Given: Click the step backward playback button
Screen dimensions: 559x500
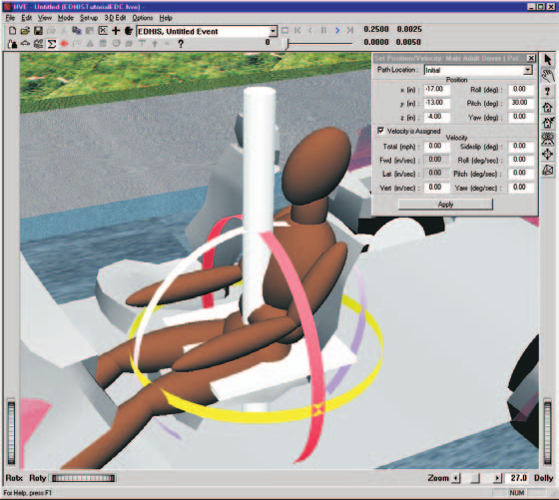Looking at the screenshot, I should click(310, 31).
